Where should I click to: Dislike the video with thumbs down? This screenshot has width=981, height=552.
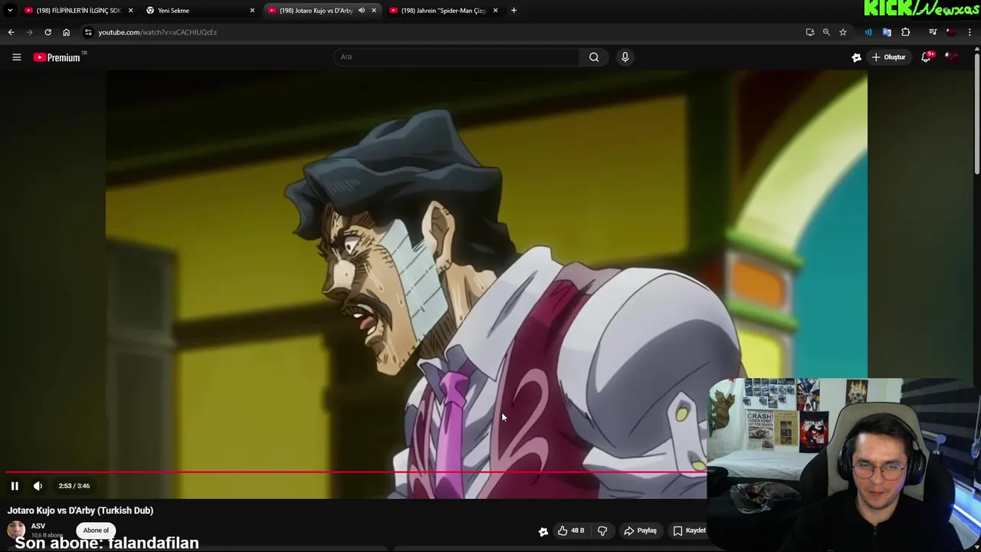point(602,531)
